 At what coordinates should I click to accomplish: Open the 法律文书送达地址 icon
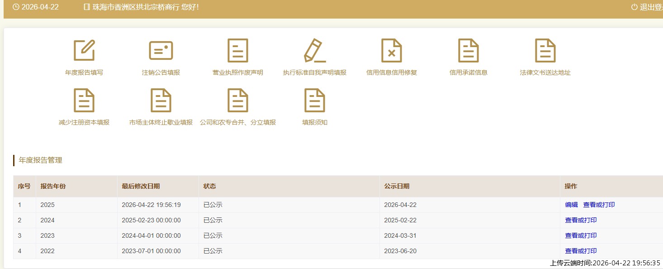545,50
